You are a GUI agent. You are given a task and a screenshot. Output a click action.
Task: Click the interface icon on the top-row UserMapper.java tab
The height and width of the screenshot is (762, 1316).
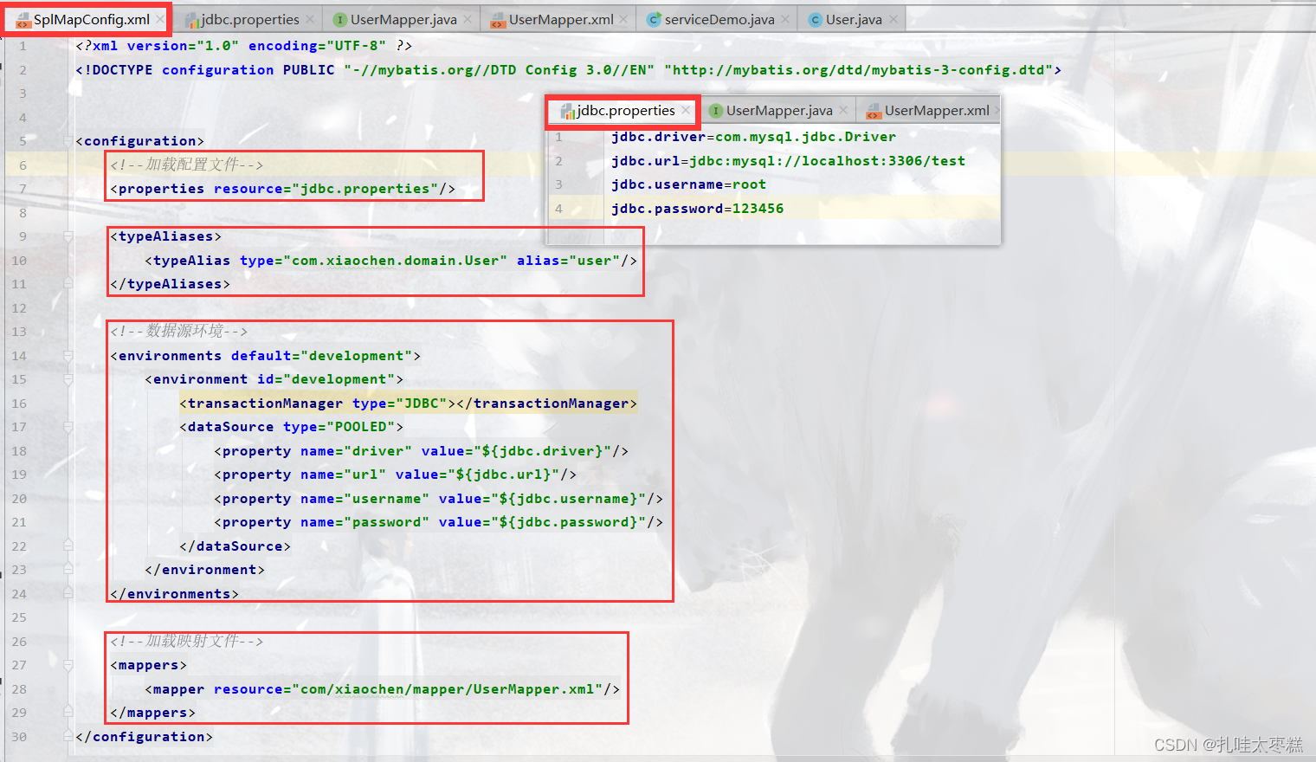point(340,20)
